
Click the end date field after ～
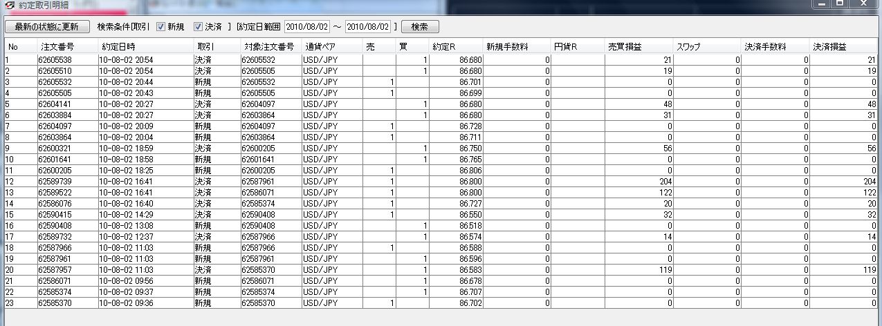368,27
